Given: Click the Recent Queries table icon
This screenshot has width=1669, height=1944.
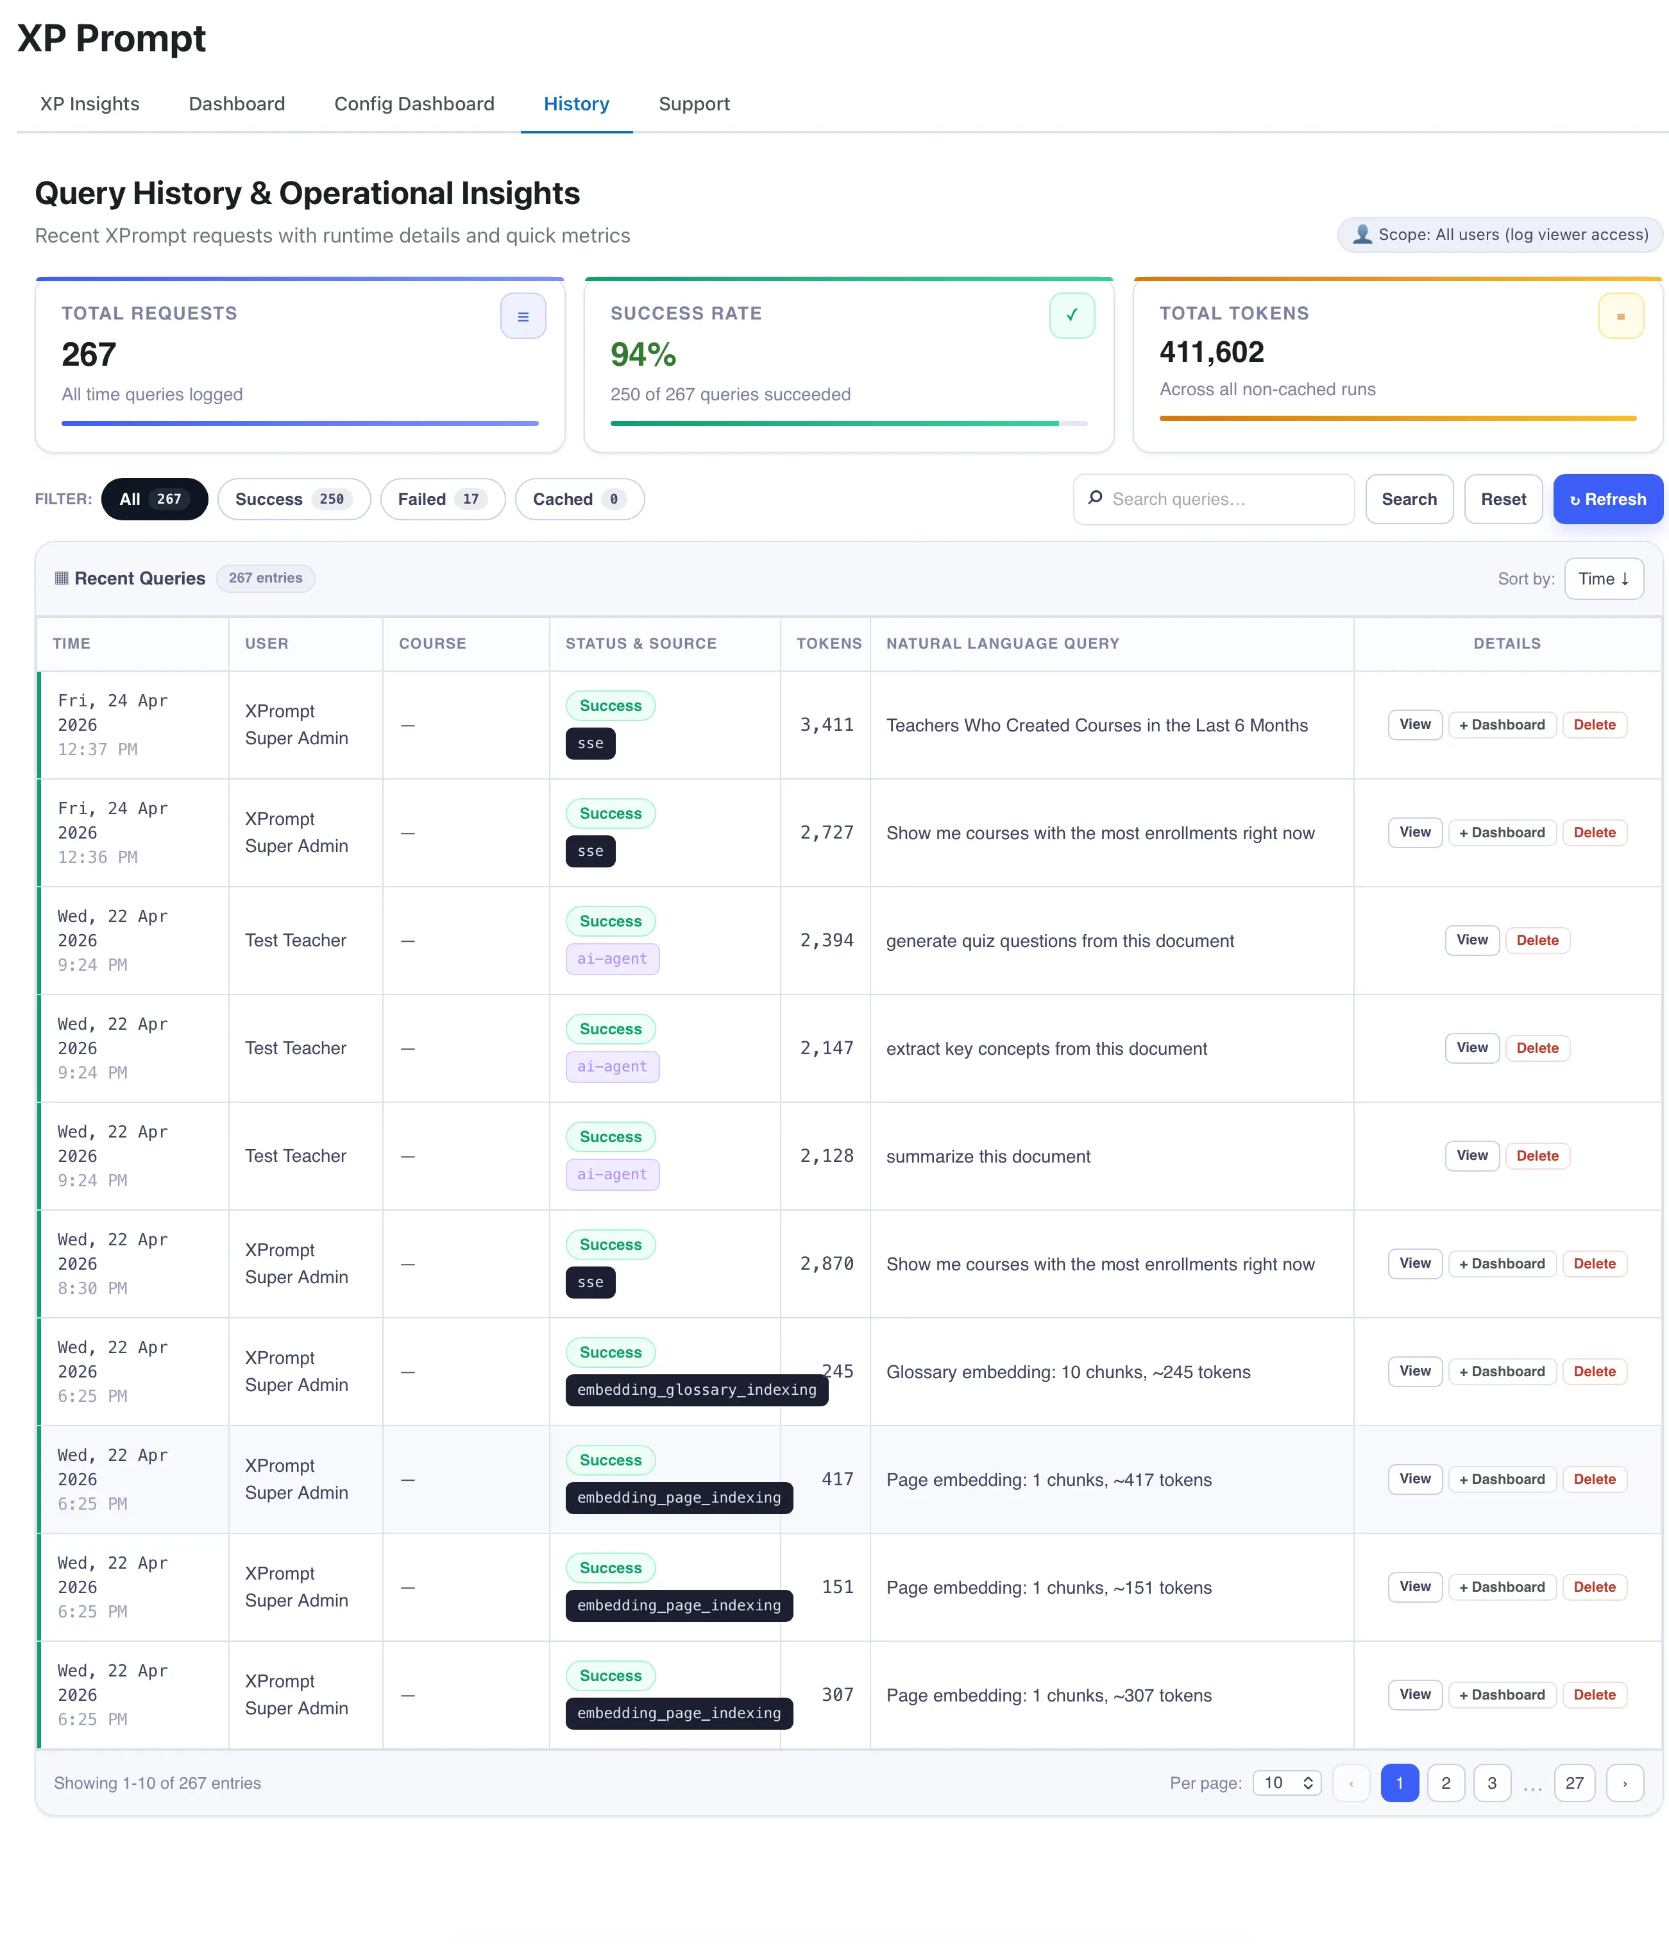Looking at the screenshot, I should pyautogui.click(x=62, y=578).
